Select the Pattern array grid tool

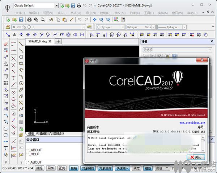[6, 83]
